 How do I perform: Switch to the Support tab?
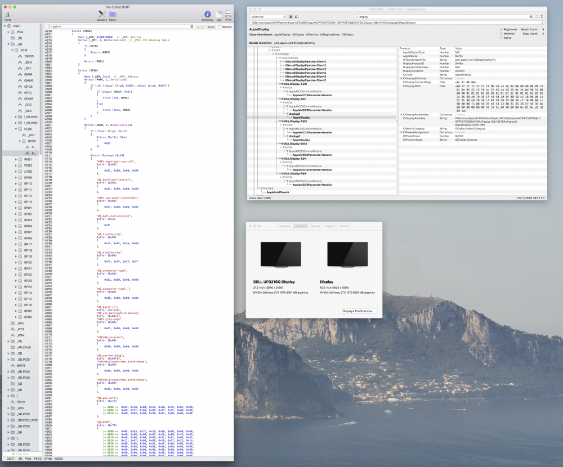point(330,226)
